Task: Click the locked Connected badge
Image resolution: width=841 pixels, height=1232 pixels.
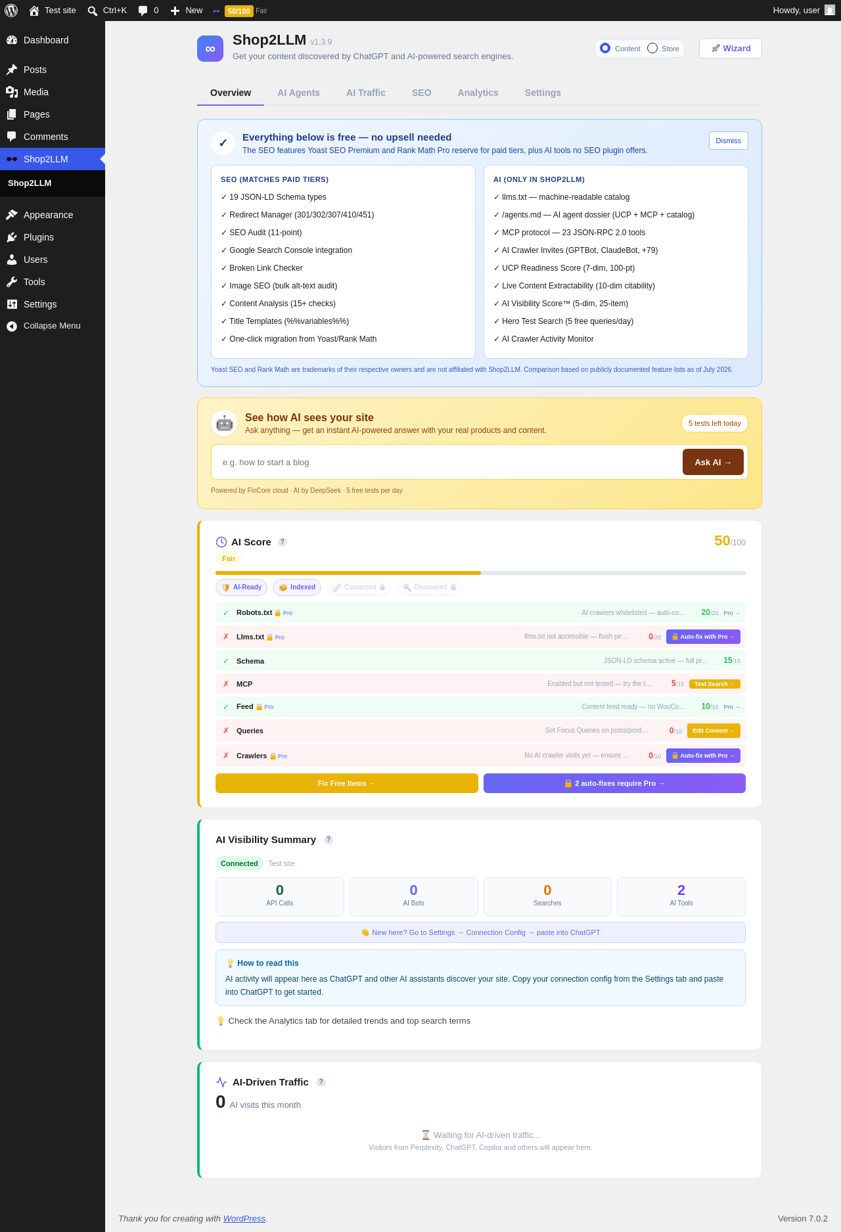Action: 359,587
